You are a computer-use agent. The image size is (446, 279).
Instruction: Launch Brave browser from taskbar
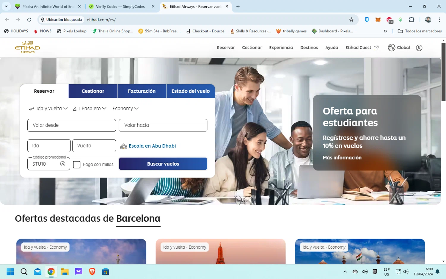click(92, 272)
